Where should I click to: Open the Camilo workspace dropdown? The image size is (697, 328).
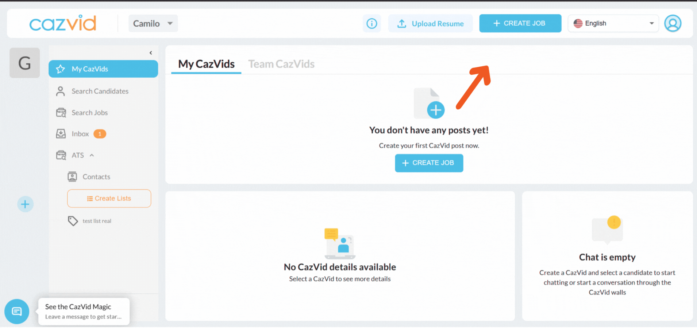coord(153,23)
